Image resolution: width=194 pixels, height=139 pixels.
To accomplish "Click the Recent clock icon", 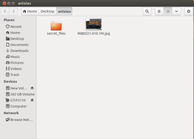I will [8, 26].
